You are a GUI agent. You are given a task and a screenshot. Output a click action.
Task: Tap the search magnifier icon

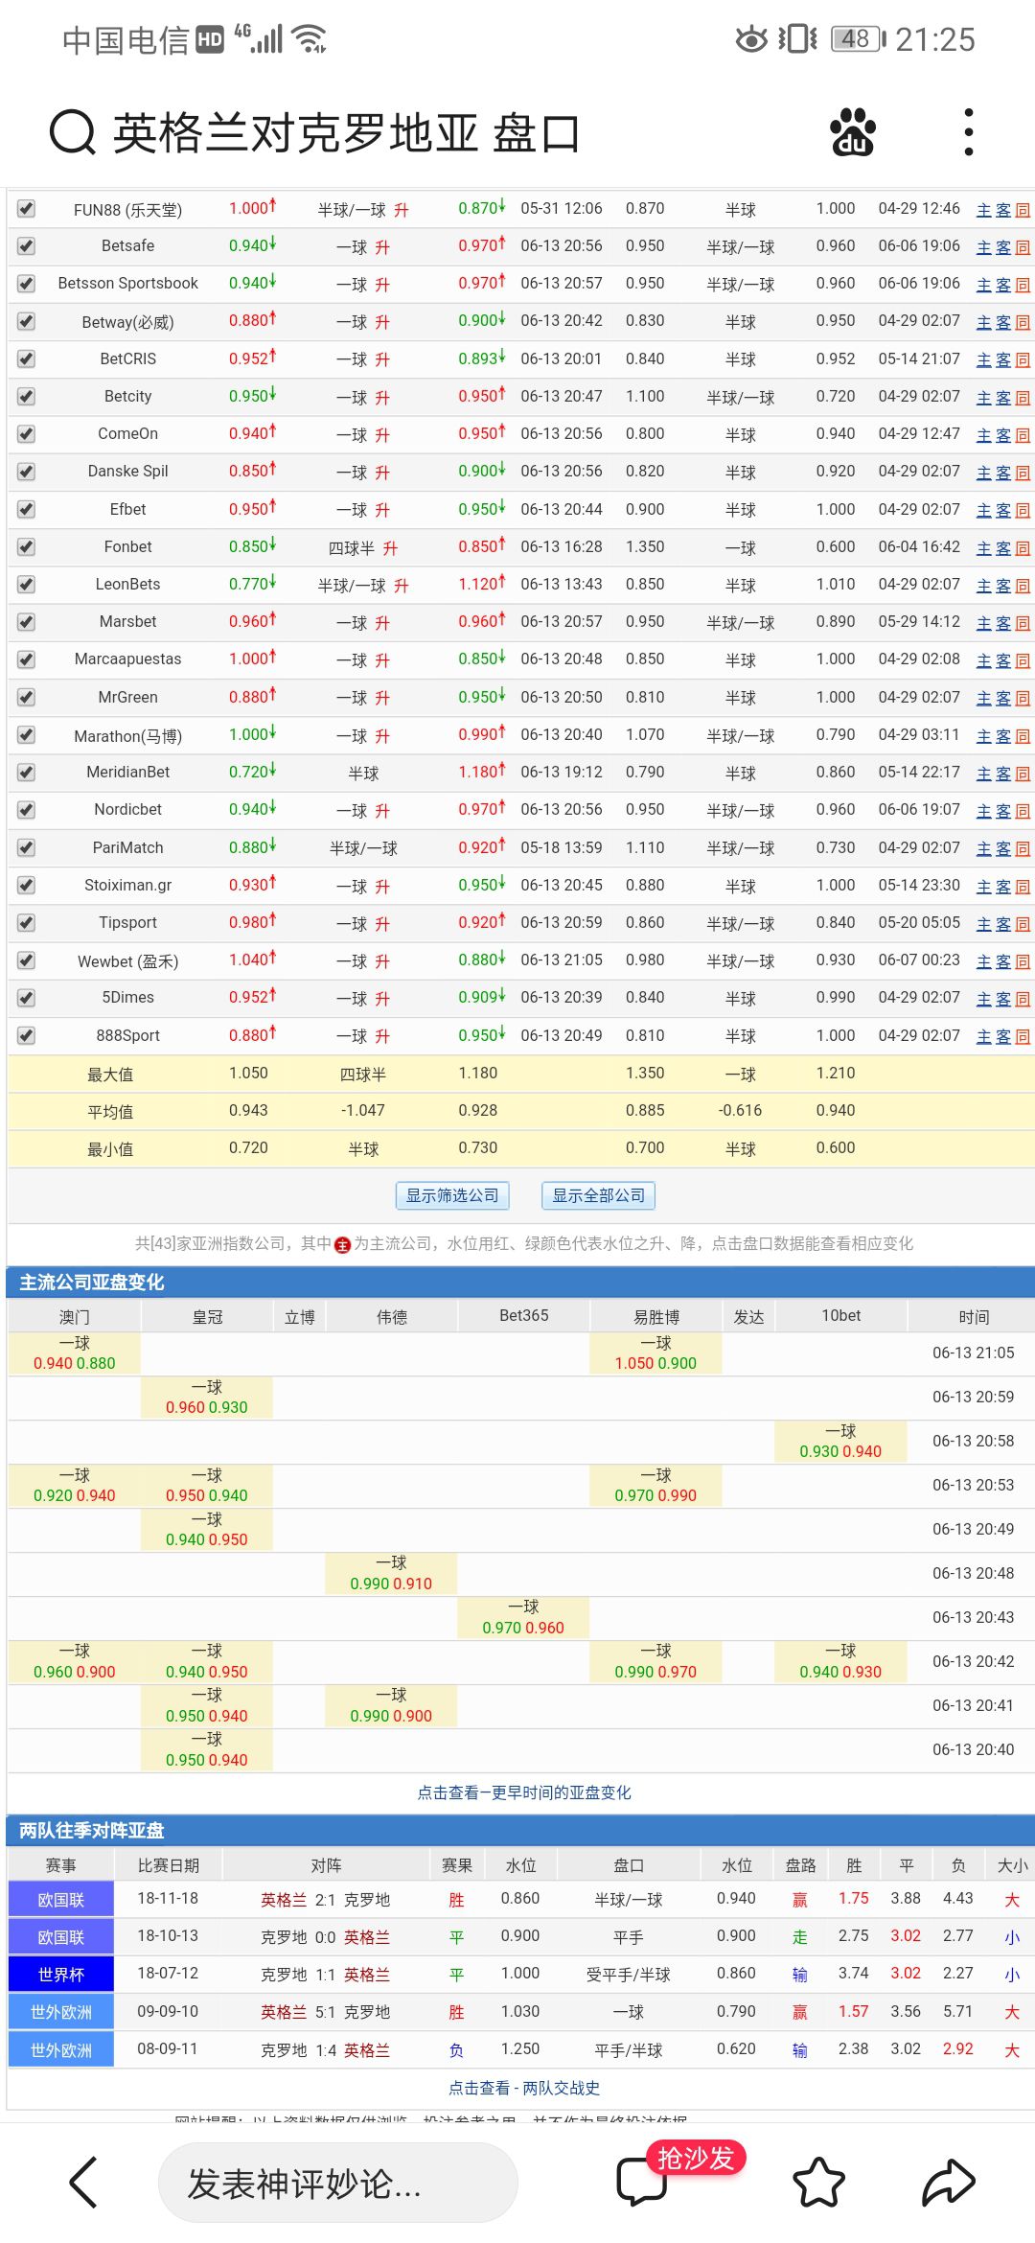(x=73, y=132)
